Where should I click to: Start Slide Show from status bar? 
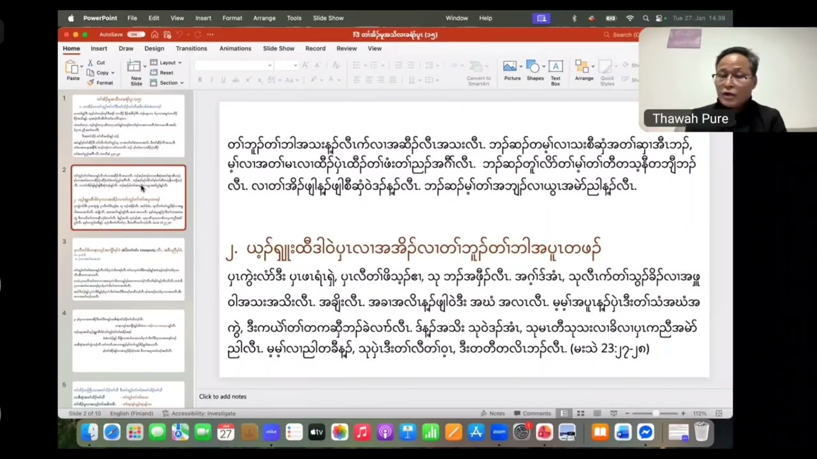613,413
